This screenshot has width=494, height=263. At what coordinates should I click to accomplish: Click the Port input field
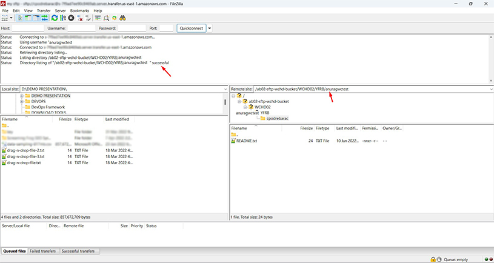coord(166,28)
